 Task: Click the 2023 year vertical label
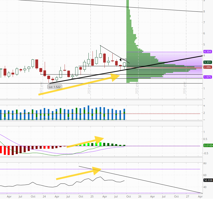41,88
